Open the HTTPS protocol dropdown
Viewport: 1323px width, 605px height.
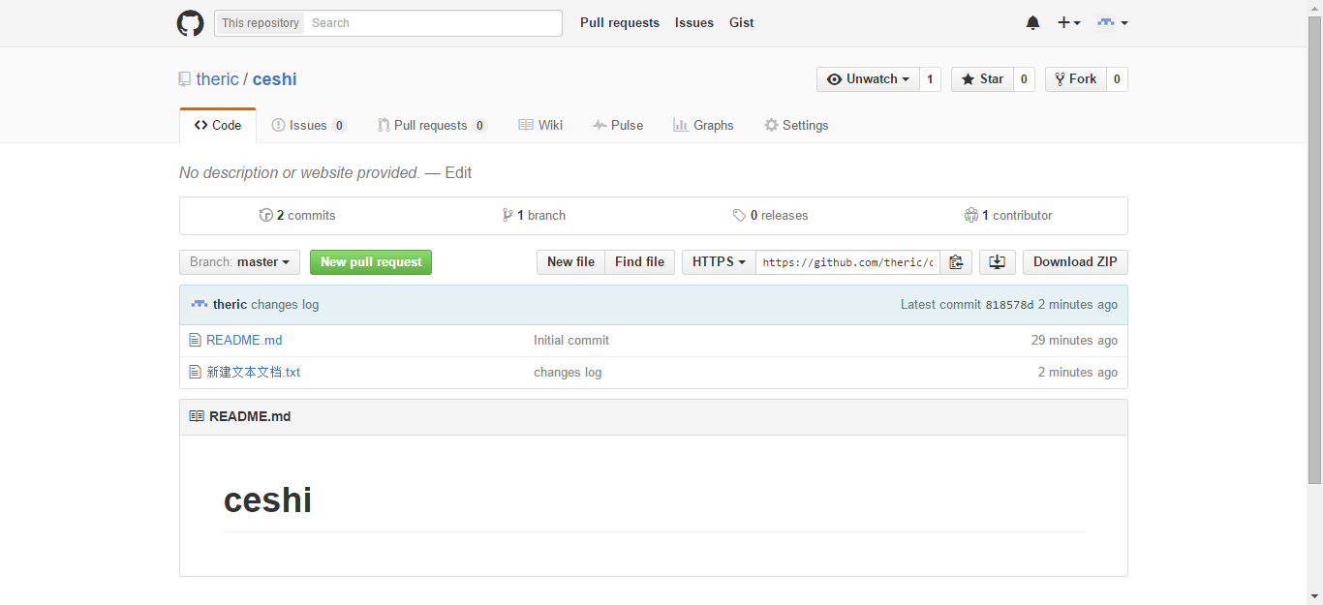719,262
